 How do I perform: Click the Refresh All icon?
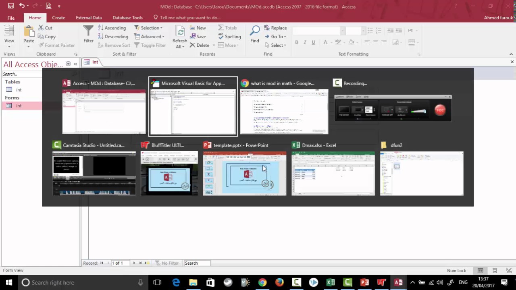tap(180, 31)
